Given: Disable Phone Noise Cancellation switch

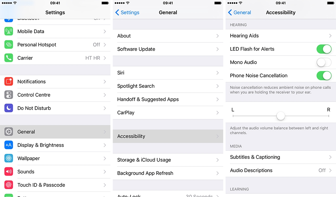Looking at the screenshot, I should [324, 76].
